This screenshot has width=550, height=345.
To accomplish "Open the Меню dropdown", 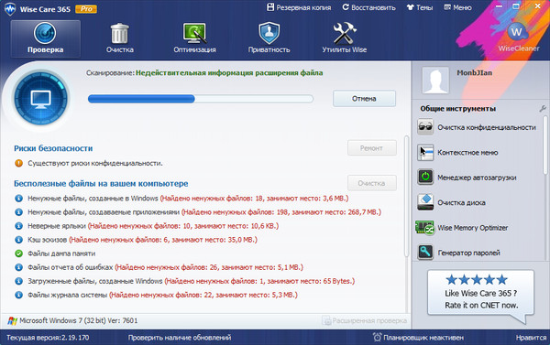I will point(457,7).
